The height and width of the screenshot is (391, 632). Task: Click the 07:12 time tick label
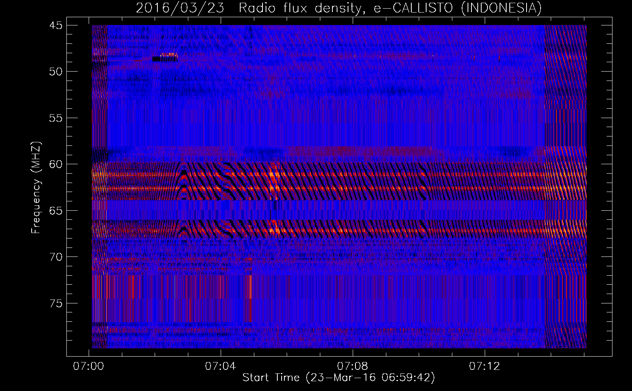(484, 366)
